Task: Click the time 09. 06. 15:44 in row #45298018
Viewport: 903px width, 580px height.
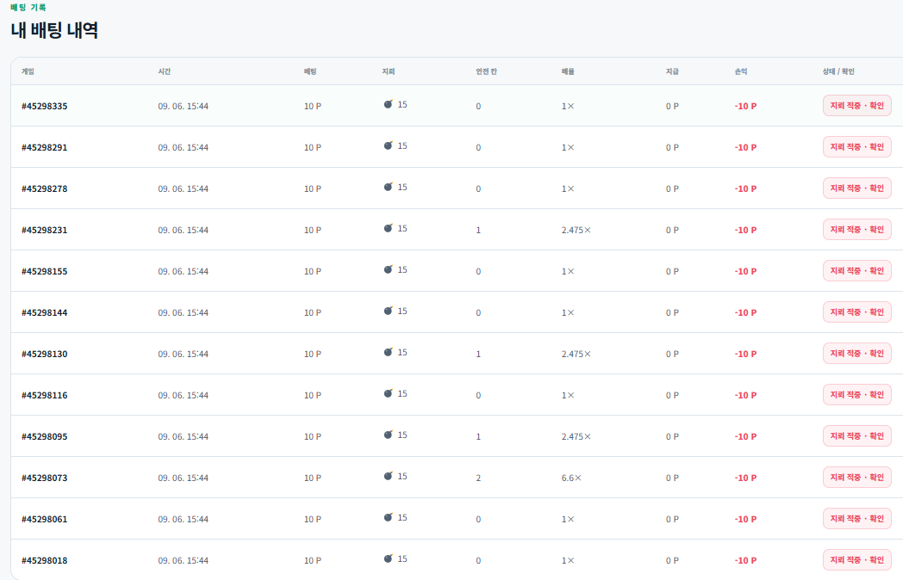Action: (184, 561)
